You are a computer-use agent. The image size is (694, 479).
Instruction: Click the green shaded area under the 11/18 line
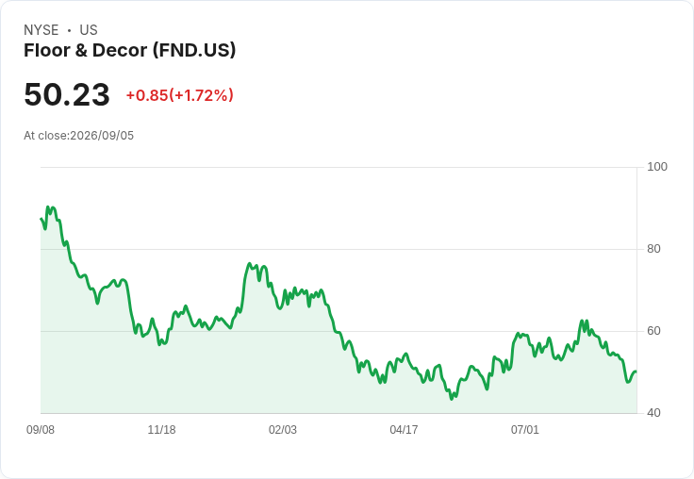click(161, 381)
